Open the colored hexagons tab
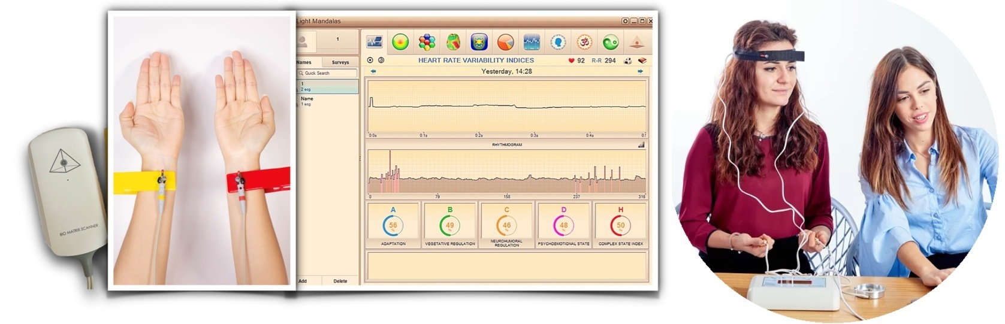Screen dimensions: 1005x324 [427, 43]
